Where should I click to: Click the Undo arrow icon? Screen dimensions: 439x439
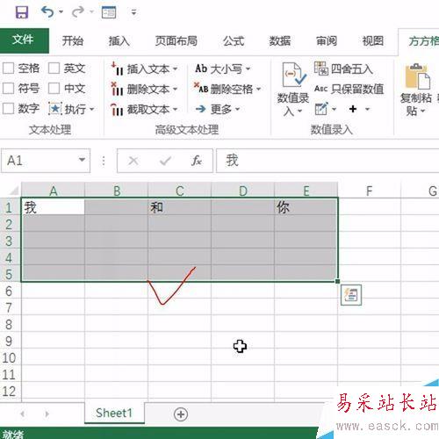pyautogui.click(x=47, y=12)
